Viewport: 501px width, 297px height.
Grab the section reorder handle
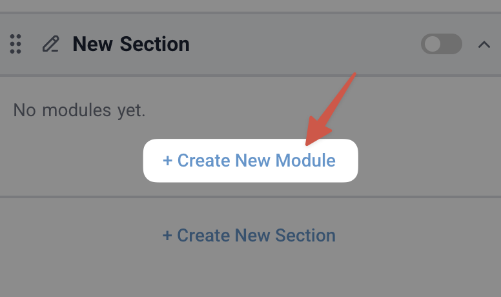[16, 44]
